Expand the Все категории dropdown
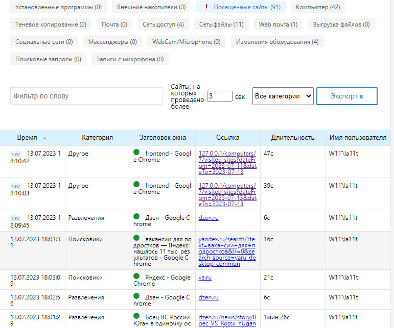394x328 pixels. point(283,96)
